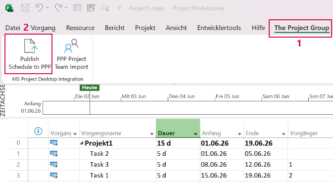Collapse the Projekt1 summary task
This screenshot has height=182, width=333.
(82, 143)
